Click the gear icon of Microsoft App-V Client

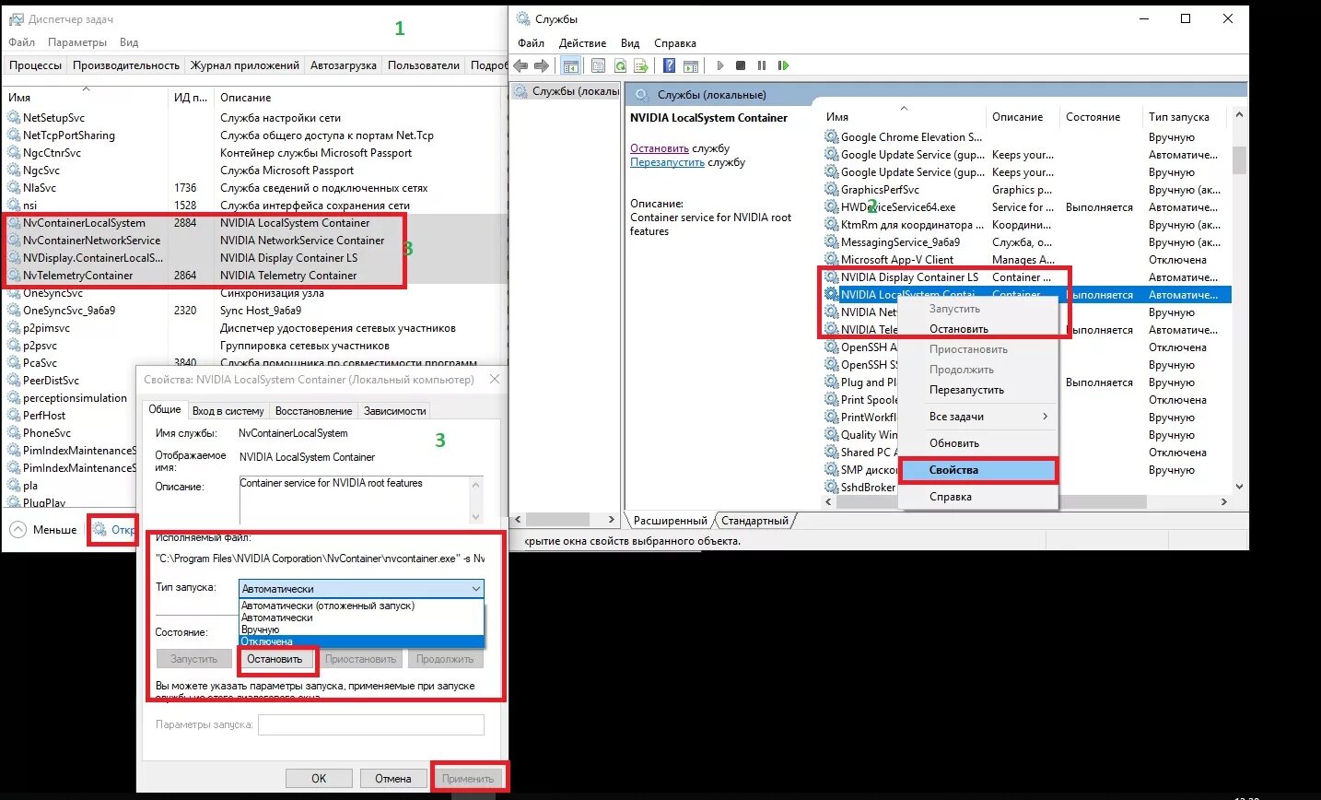coord(831,260)
